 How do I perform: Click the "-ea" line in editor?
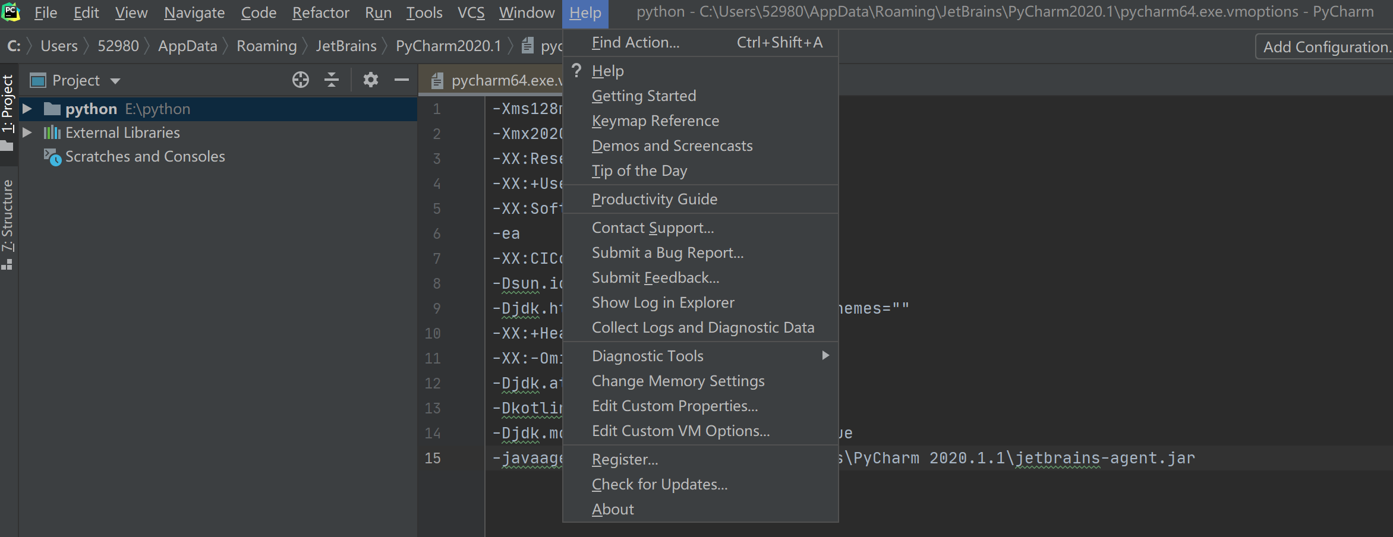(x=506, y=233)
